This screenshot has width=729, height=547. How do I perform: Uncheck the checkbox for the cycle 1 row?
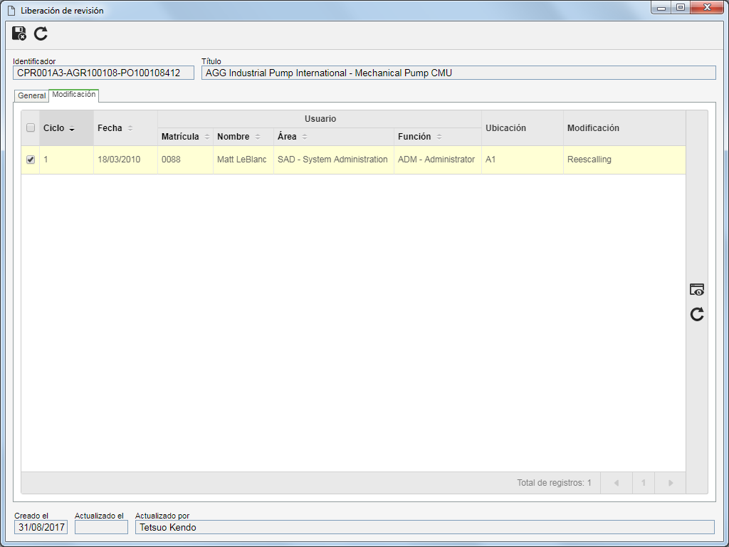31,160
